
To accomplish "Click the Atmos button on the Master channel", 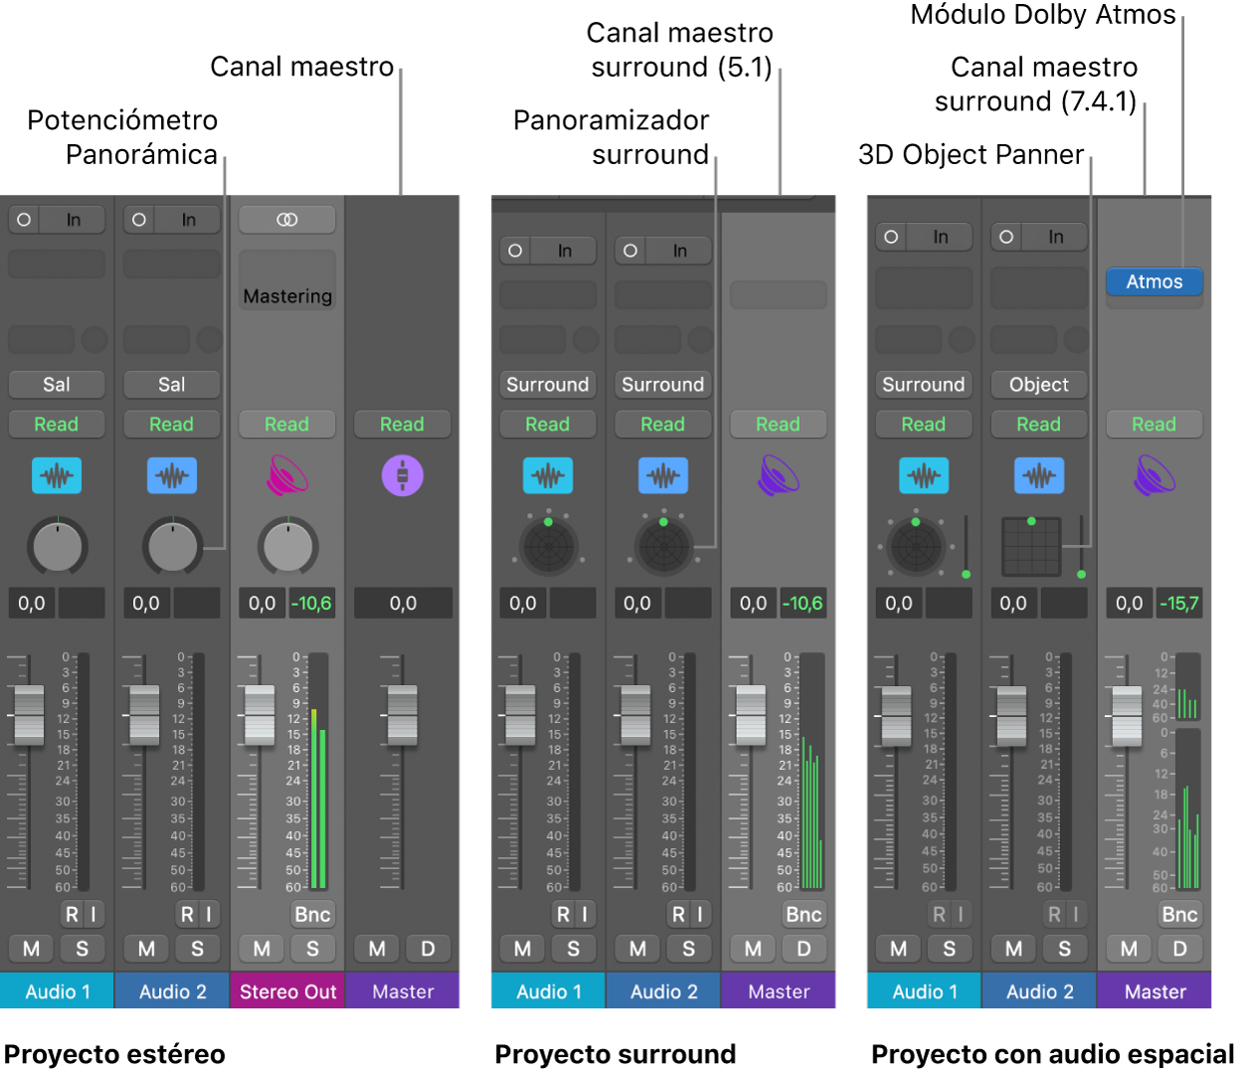I will 1155,282.
